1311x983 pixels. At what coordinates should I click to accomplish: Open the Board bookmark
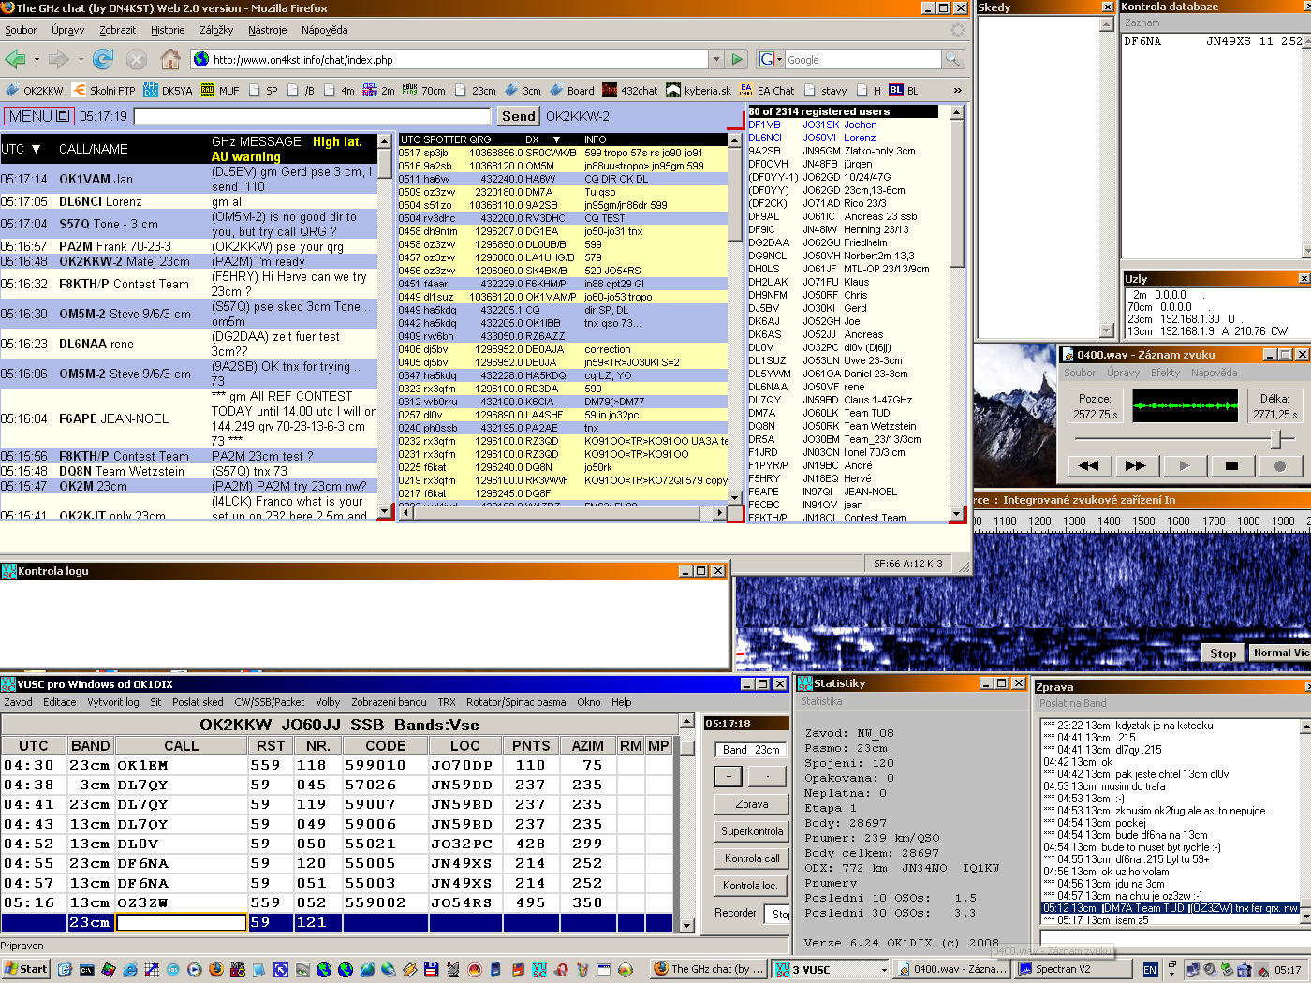point(572,91)
